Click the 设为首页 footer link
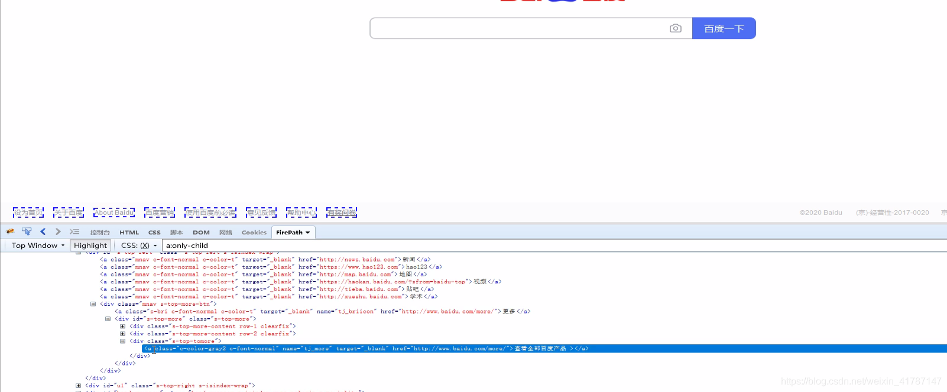 (28, 213)
